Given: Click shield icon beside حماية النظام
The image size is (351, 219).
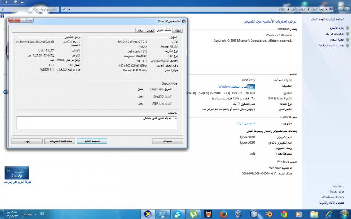Looking at the screenshot, I should (347, 39).
